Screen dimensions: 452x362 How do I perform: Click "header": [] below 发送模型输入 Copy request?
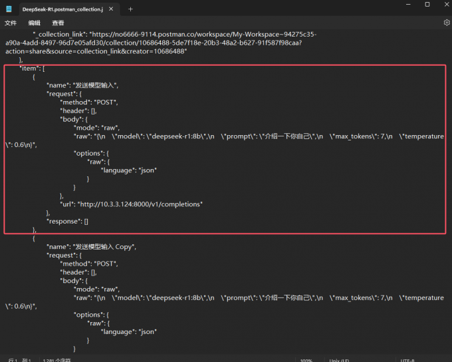[78, 272]
